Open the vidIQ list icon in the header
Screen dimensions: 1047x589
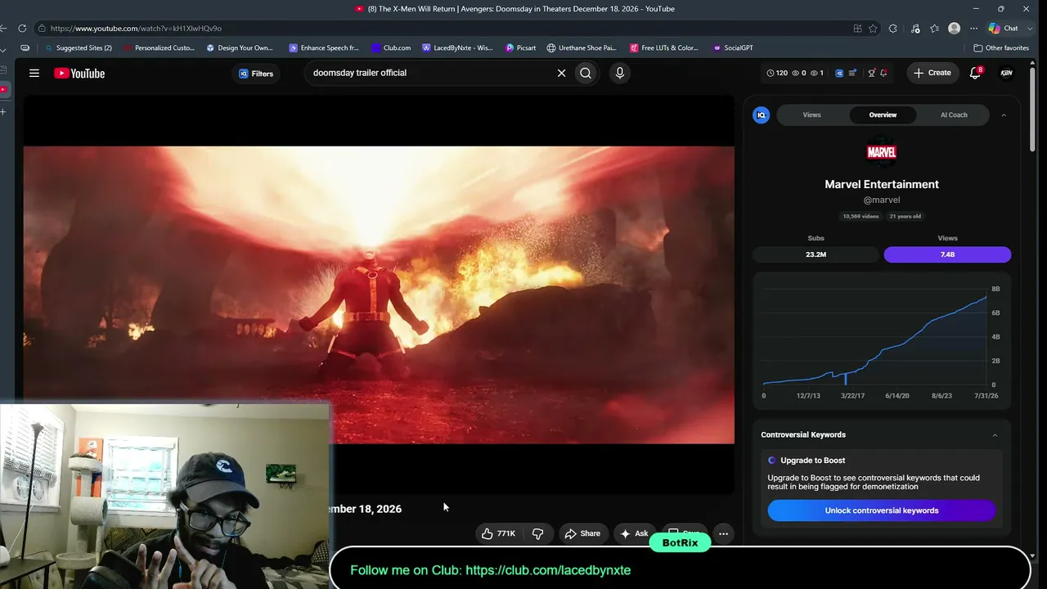tap(852, 73)
